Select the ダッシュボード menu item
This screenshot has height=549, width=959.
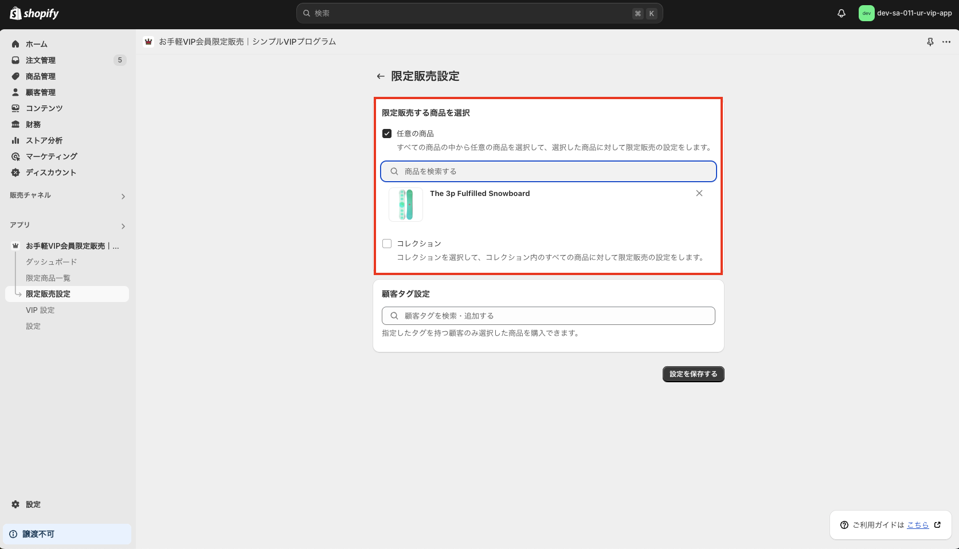coord(50,261)
